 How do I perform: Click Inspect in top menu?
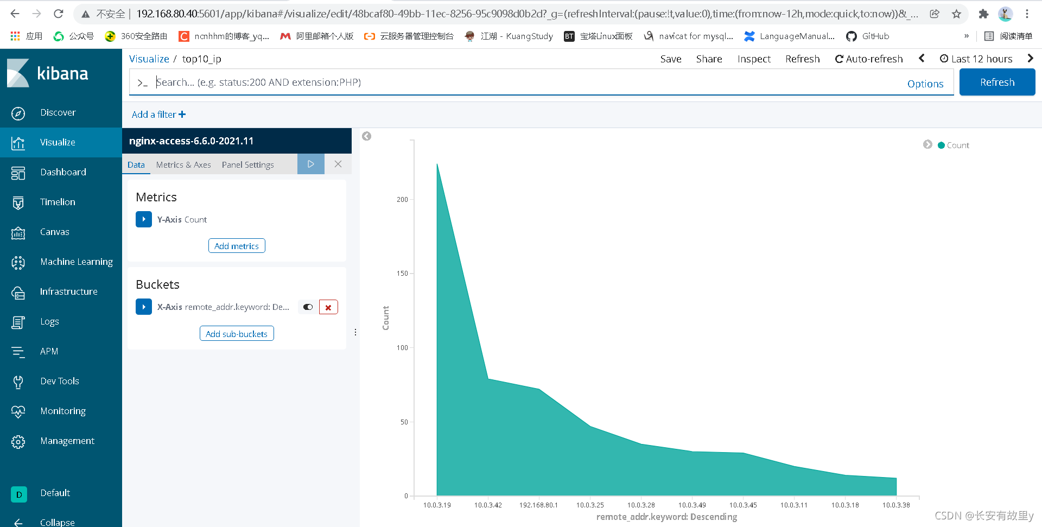point(754,59)
